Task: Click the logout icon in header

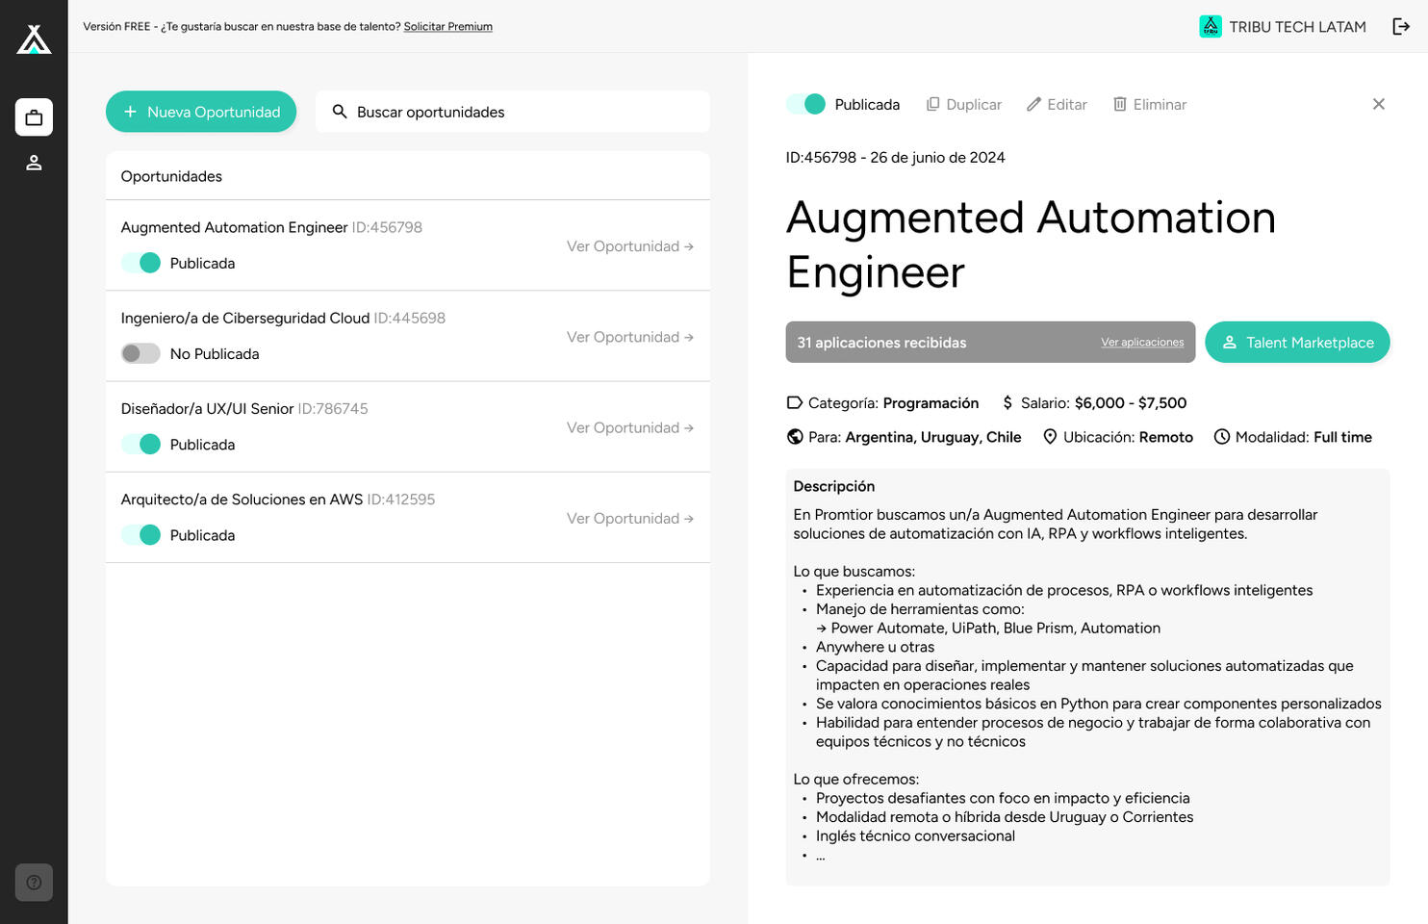Action: click(1401, 27)
